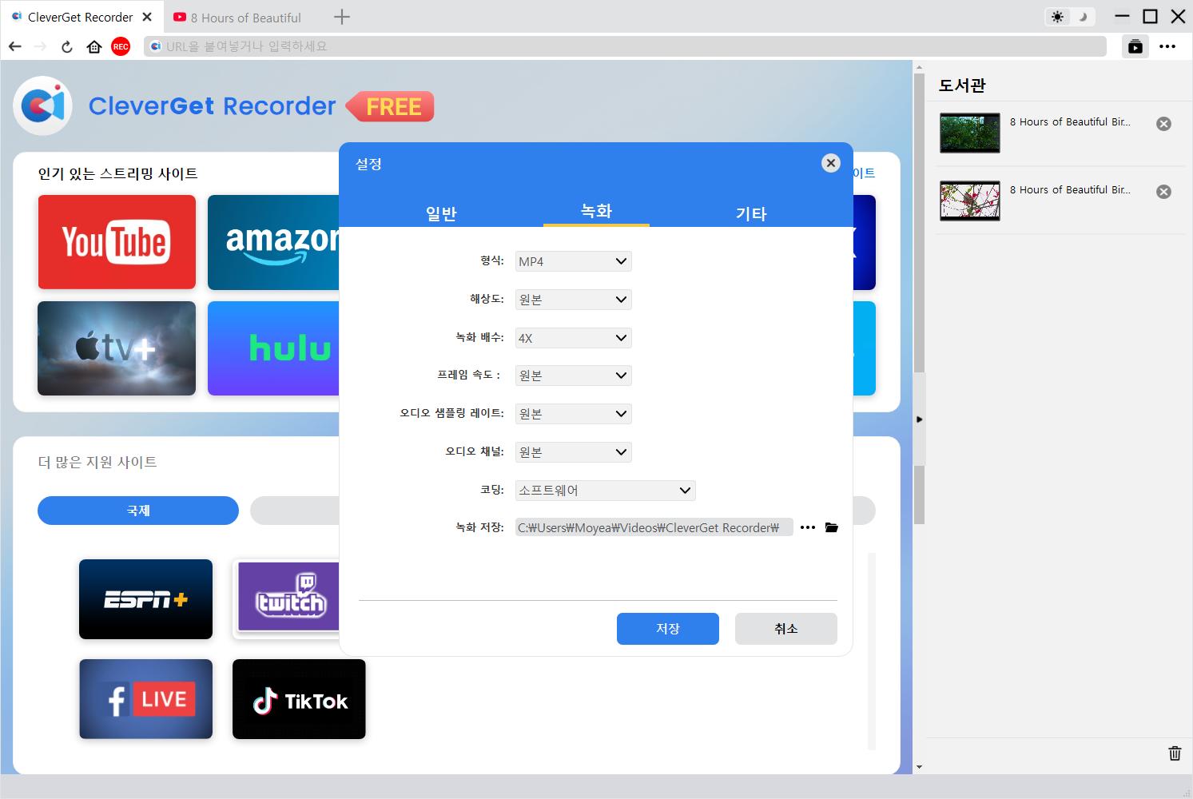
Task: Browse recording save path with three dots
Action: (808, 527)
